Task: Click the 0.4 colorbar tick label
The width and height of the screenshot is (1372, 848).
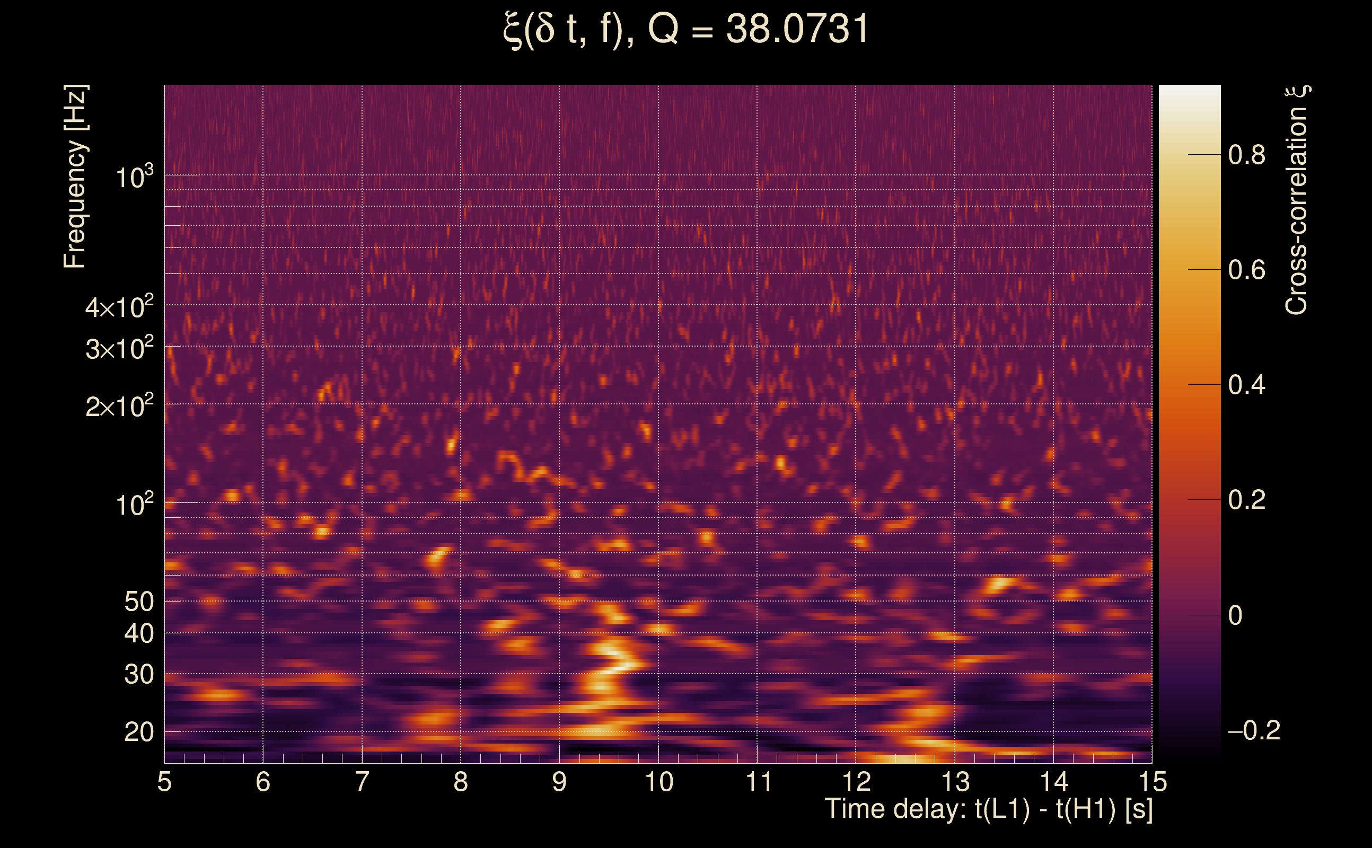Action: pyautogui.click(x=1246, y=385)
